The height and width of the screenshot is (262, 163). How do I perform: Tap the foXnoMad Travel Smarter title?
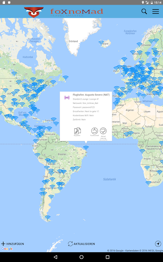[x=76, y=12]
